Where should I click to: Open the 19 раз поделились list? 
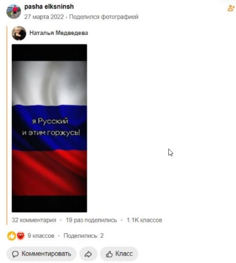click(91, 220)
